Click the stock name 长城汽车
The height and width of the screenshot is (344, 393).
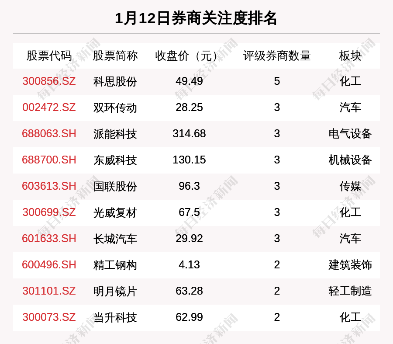click(115, 239)
